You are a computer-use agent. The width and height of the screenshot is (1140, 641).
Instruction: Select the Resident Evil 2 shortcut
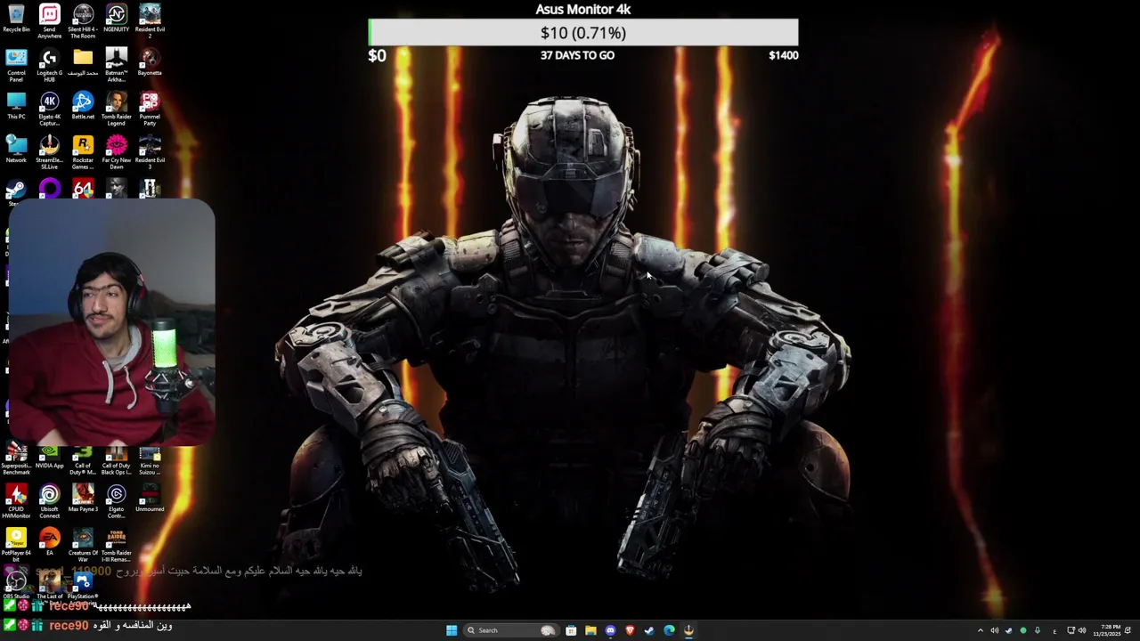click(x=150, y=21)
